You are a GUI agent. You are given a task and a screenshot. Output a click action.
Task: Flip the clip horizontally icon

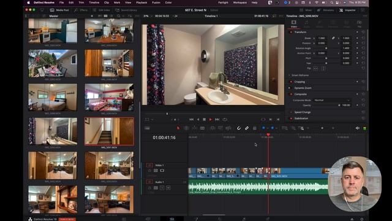point(316,68)
